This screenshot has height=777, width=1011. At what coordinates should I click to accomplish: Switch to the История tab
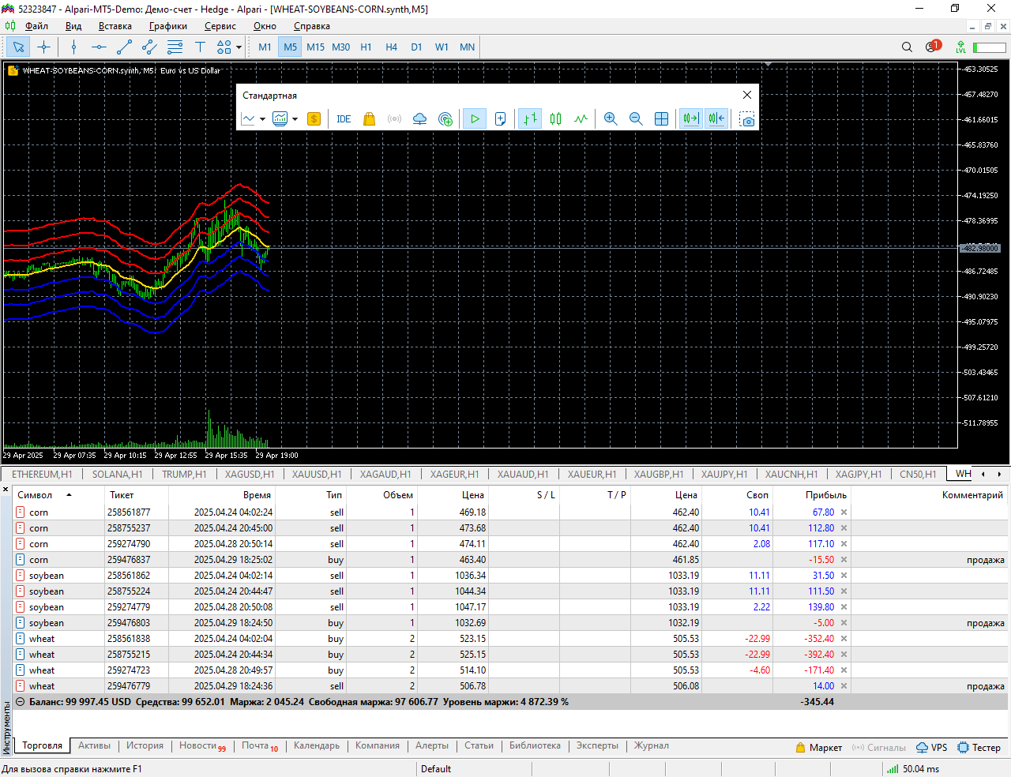(145, 745)
